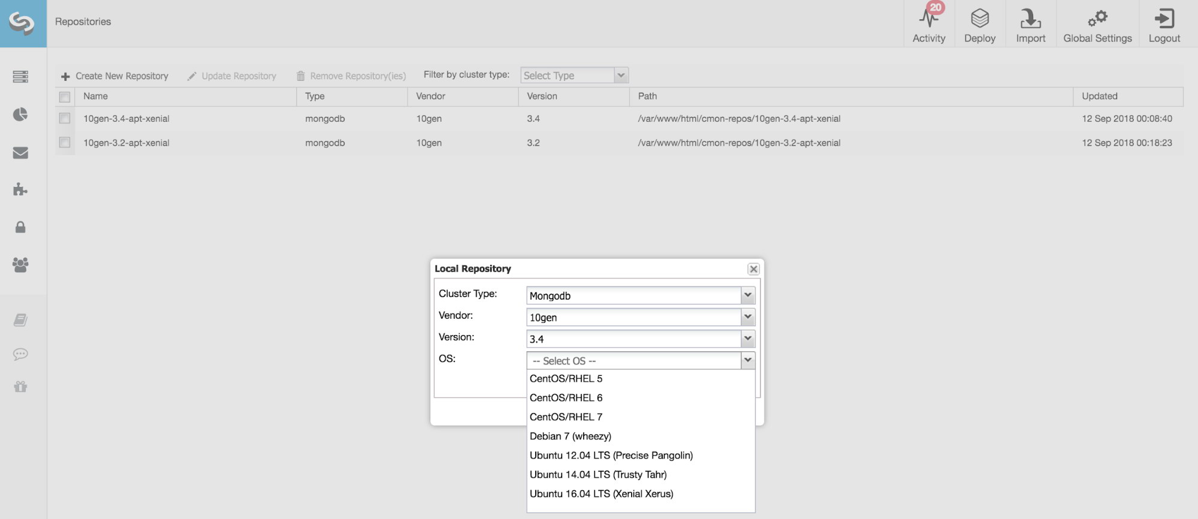
Task: Select CentOS/RHEL 5 from OS list
Action: [x=641, y=379]
